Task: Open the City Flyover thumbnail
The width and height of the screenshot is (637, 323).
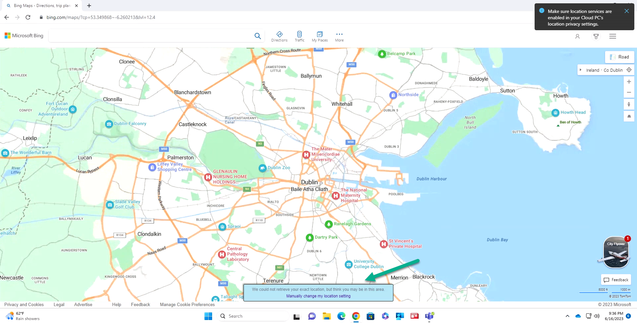Action: click(616, 253)
